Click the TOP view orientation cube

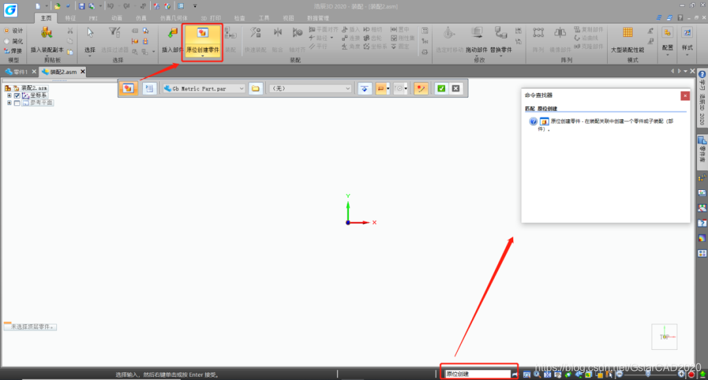[x=664, y=337]
